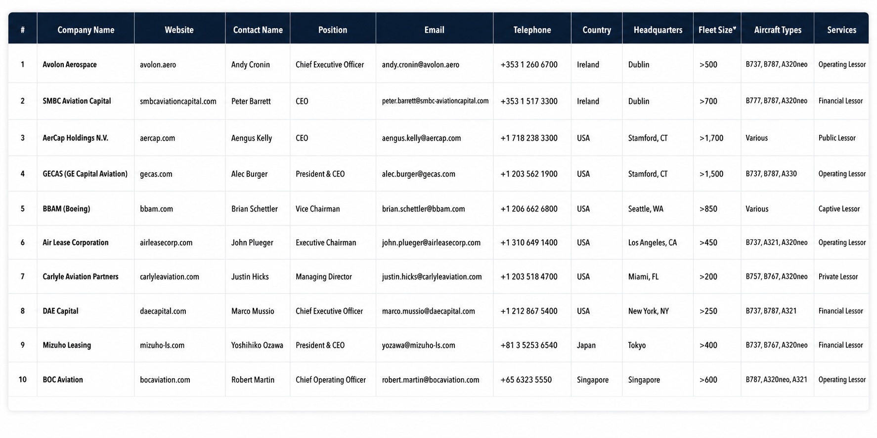This screenshot has width=877, height=438.
Task: Select AerCap Holdings N.V. company cell
Action: [75, 138]
